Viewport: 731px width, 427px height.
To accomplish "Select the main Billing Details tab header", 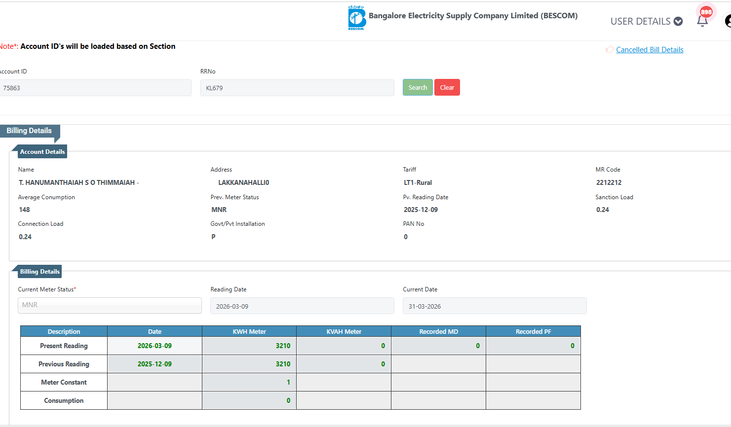I will click(29, 131).
